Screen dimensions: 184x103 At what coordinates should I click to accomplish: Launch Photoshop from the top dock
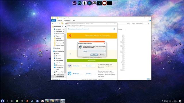(x=79, y=3)
